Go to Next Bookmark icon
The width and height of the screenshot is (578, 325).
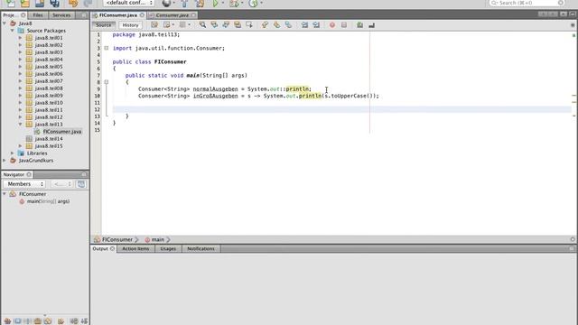(x=276, y=25)
